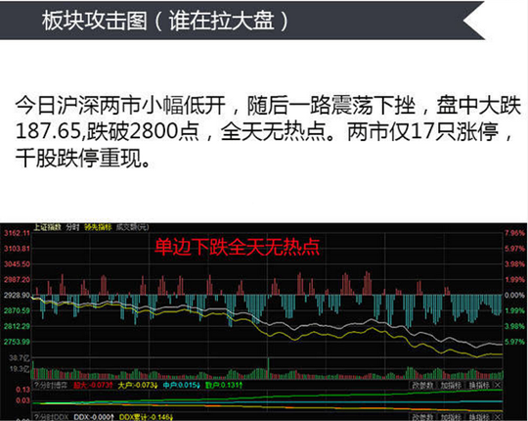Click the red 单边下跌全天无热点 annotation
This screenshot has width=528, height=421.
237,247
